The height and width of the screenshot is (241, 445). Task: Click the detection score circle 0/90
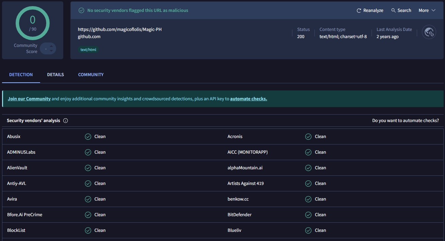click(33, 23)
